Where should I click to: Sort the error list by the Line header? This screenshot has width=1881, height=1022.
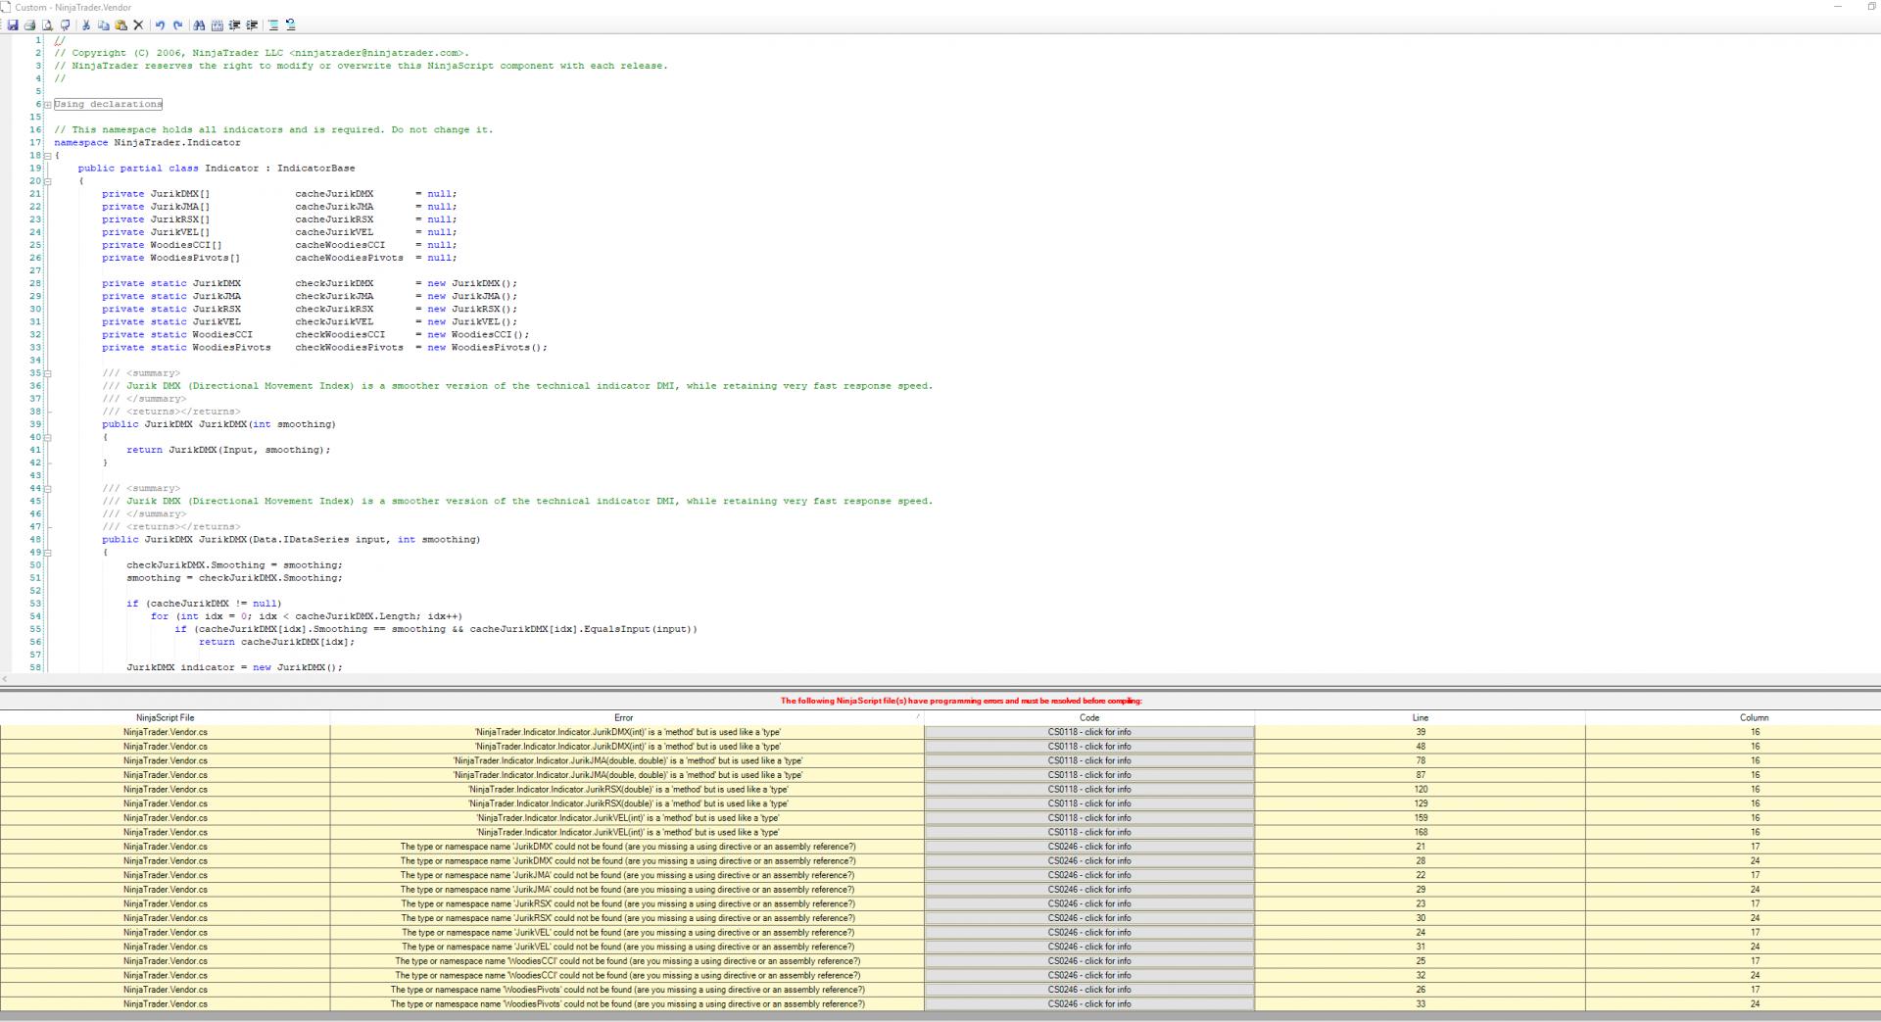coord(1420,717)
